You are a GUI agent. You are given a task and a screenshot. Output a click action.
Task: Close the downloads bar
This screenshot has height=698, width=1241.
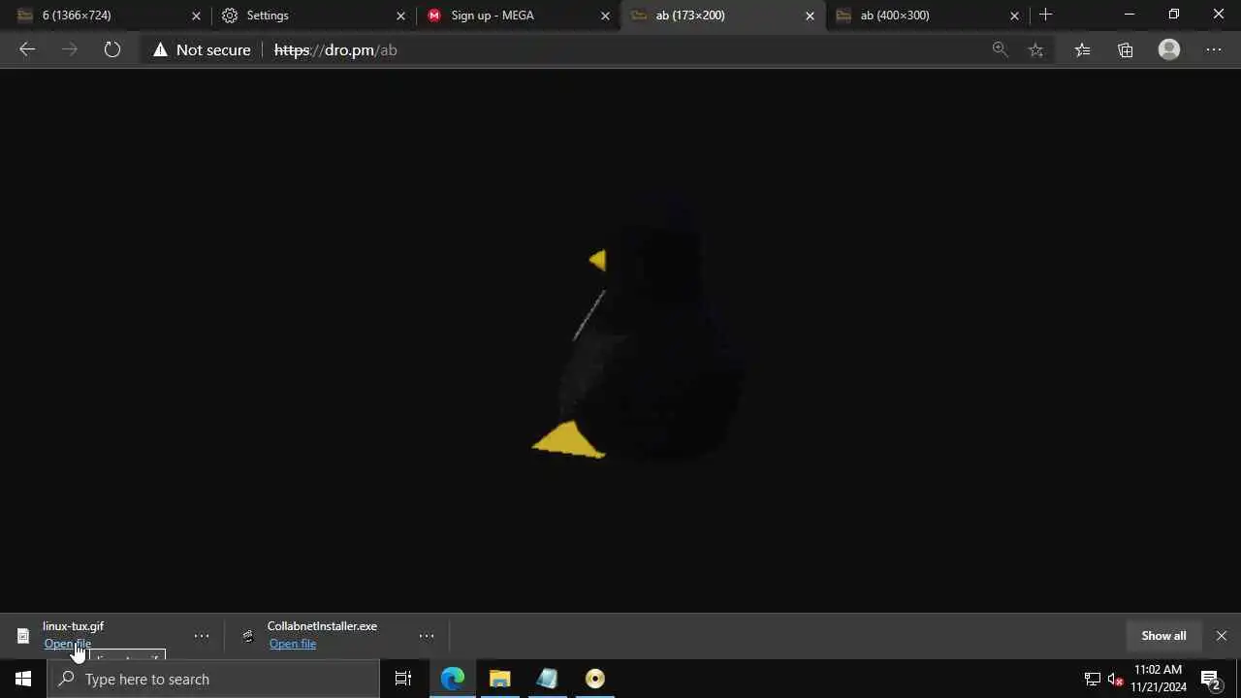(x=1222, y=636)
